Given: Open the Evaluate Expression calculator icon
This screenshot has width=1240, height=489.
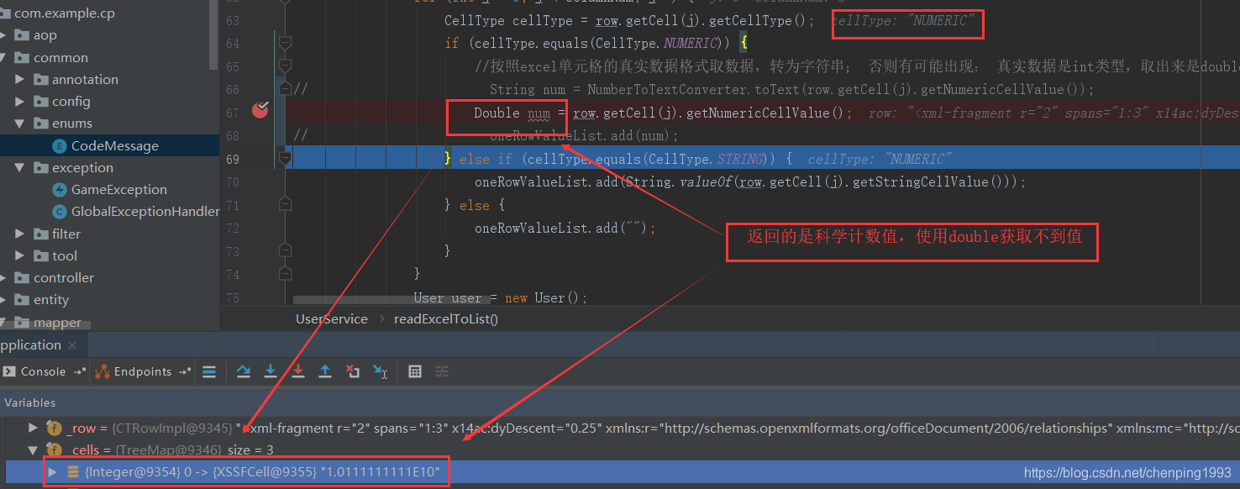Looking at the screenshot, I should point(415,371).
